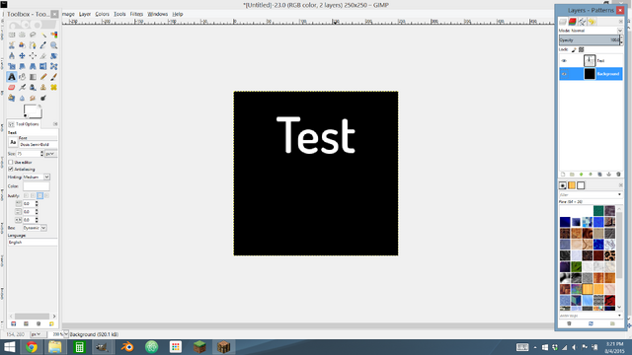The image size is (632, 355).
Task: Open the Help menu
Action: [x=178, y=14]
